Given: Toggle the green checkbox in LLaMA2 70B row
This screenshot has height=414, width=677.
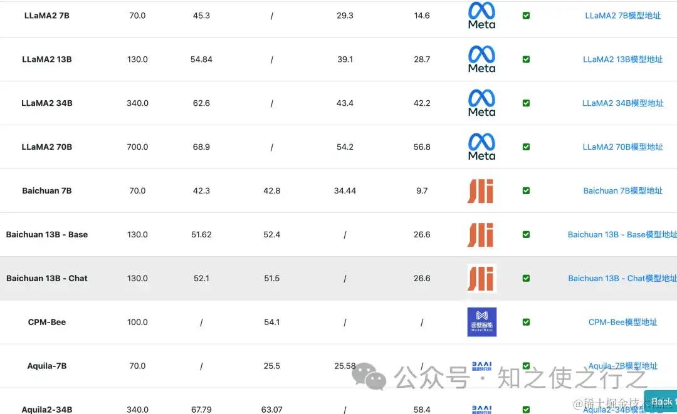Looking at the screenshot, I should (526, 147).
